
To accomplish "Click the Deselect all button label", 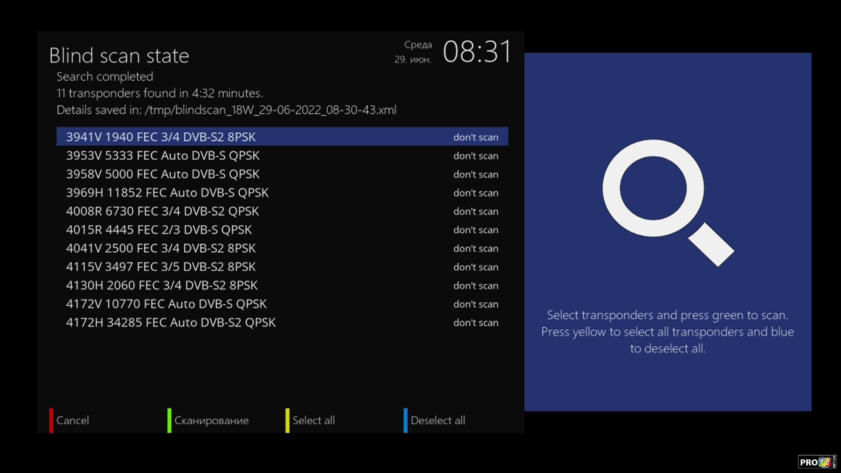I will click(438, 420).
